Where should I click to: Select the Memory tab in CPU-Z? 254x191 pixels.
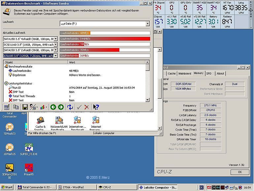tap(199, 73)
